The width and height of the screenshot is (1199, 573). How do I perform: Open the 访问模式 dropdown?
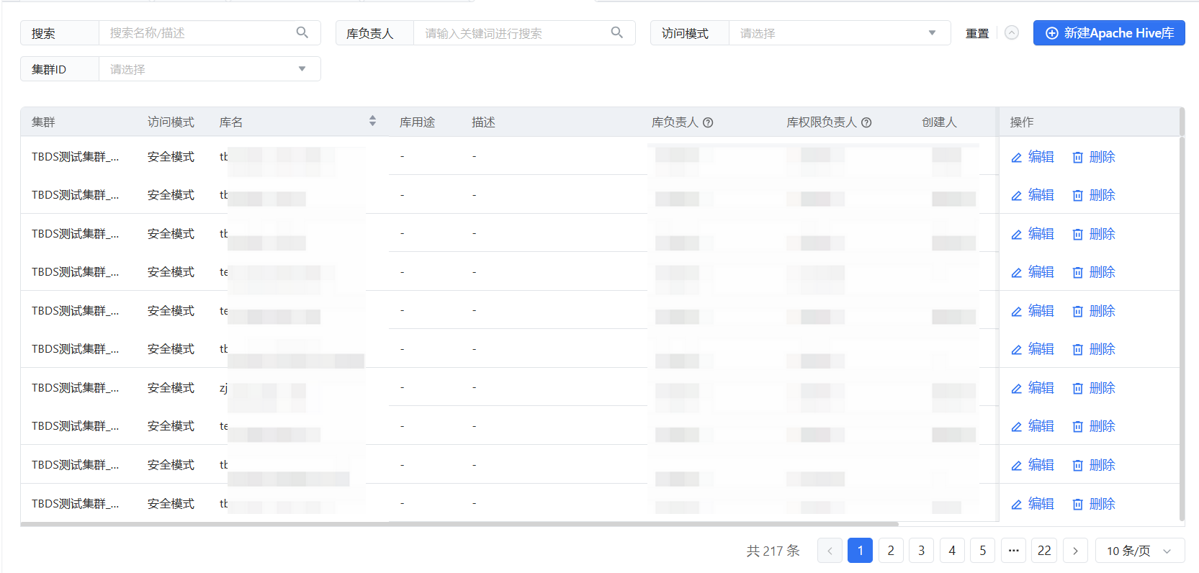[x=839, y=33]
